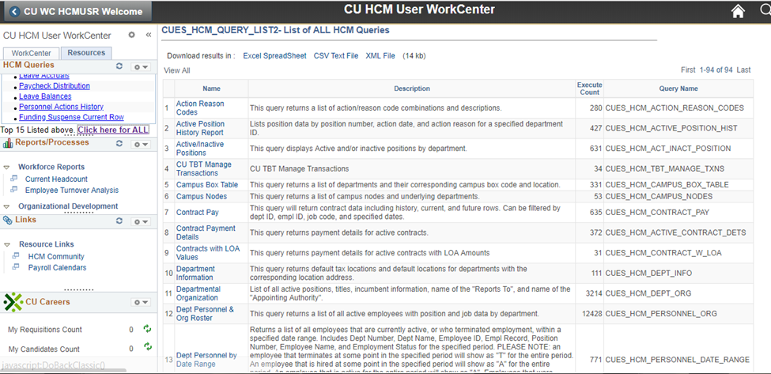The image size is (771, 374).
Task: Select cell CUES_HCM_DEPT_ORG
Action: [648, 293]
